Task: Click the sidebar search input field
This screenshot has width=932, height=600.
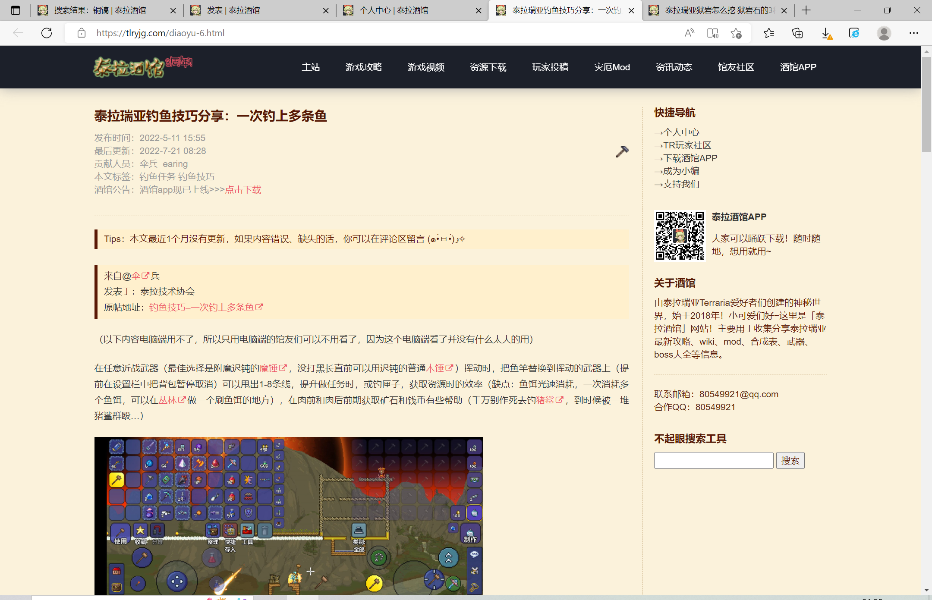Action: (x=713, y=460)
